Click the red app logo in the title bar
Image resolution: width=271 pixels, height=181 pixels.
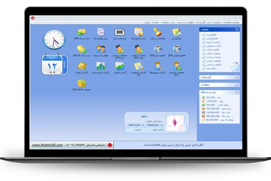click(x=33, y=18)
